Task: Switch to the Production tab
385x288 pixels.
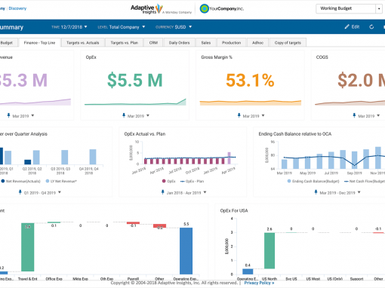Action: pyautogui.click(x=231, y=43)
